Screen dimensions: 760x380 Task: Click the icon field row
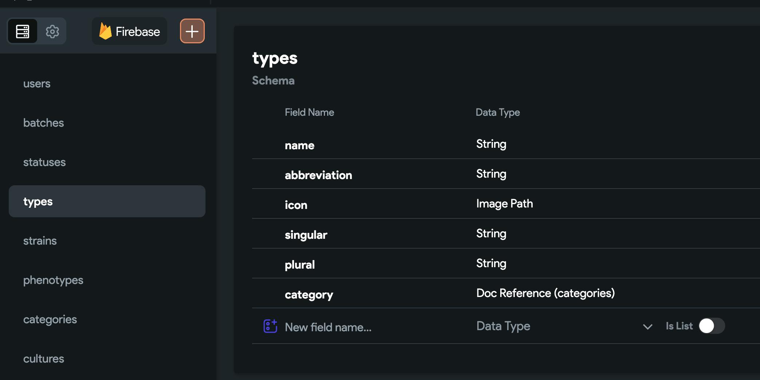pyautogui.click(x=296, y=205)
